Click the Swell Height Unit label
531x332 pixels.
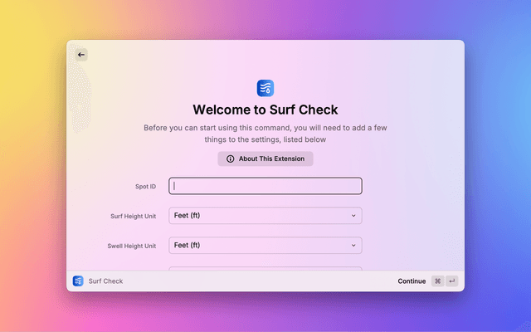tap(131, 247)
